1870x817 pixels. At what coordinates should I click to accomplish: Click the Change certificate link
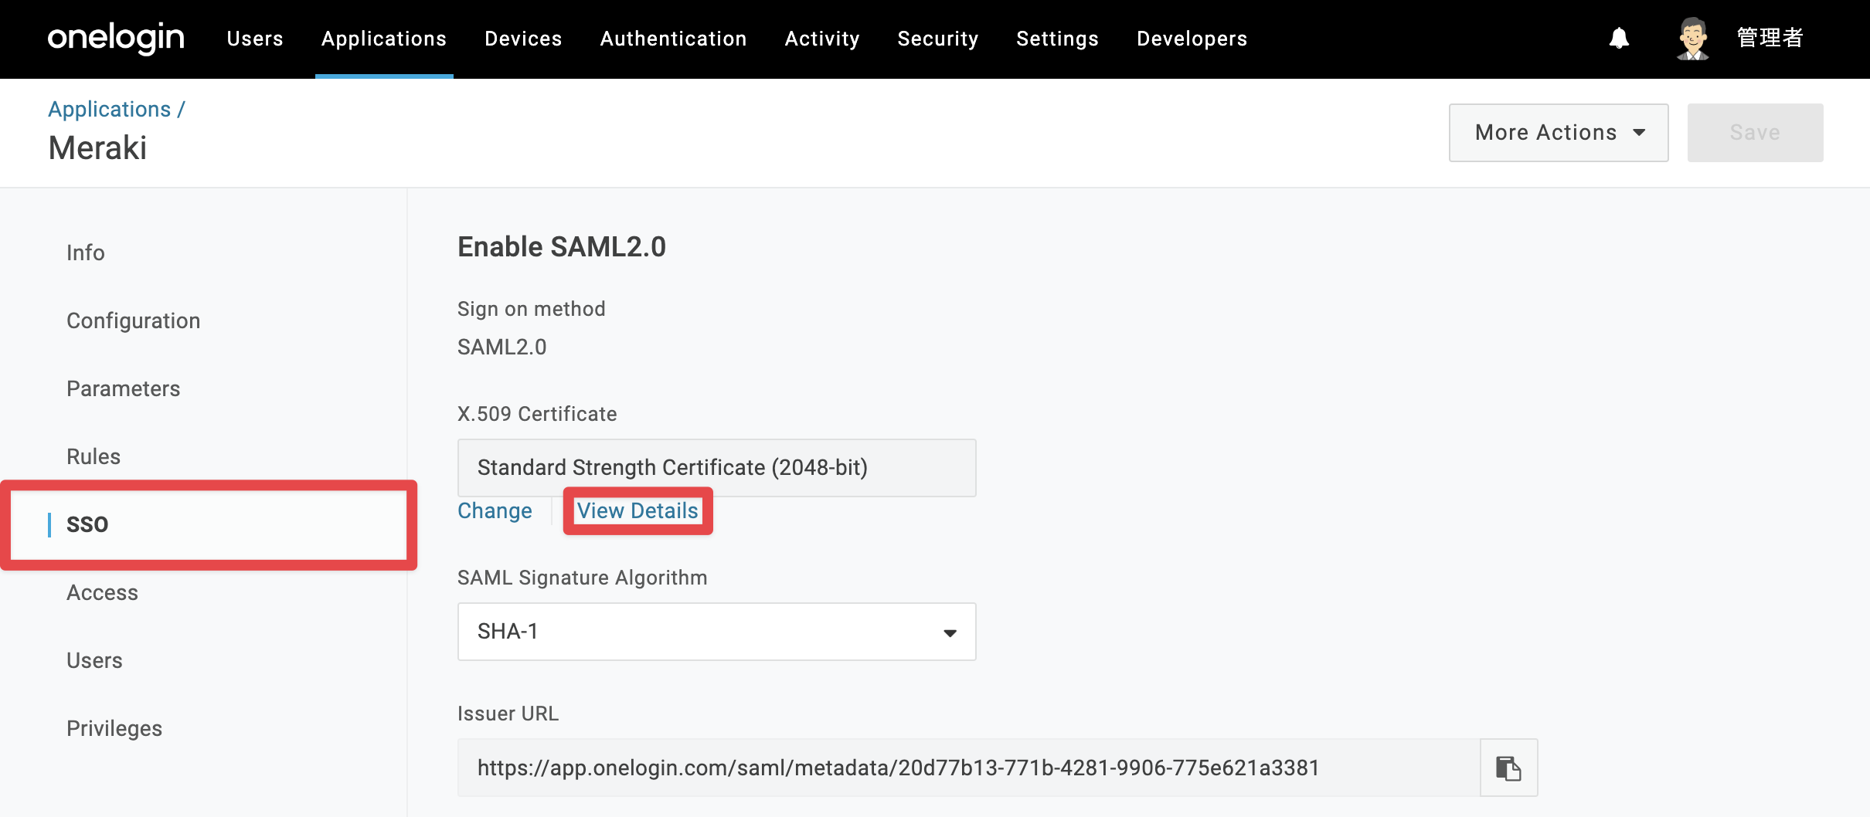495,510
